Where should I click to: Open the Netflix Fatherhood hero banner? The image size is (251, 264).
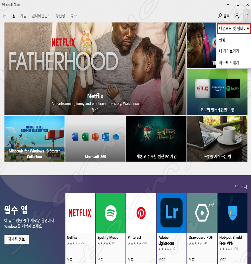95,69
